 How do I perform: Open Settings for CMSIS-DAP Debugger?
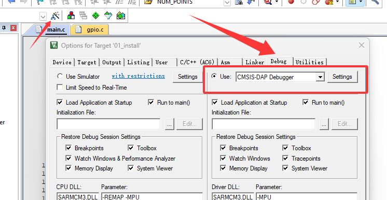342,77
